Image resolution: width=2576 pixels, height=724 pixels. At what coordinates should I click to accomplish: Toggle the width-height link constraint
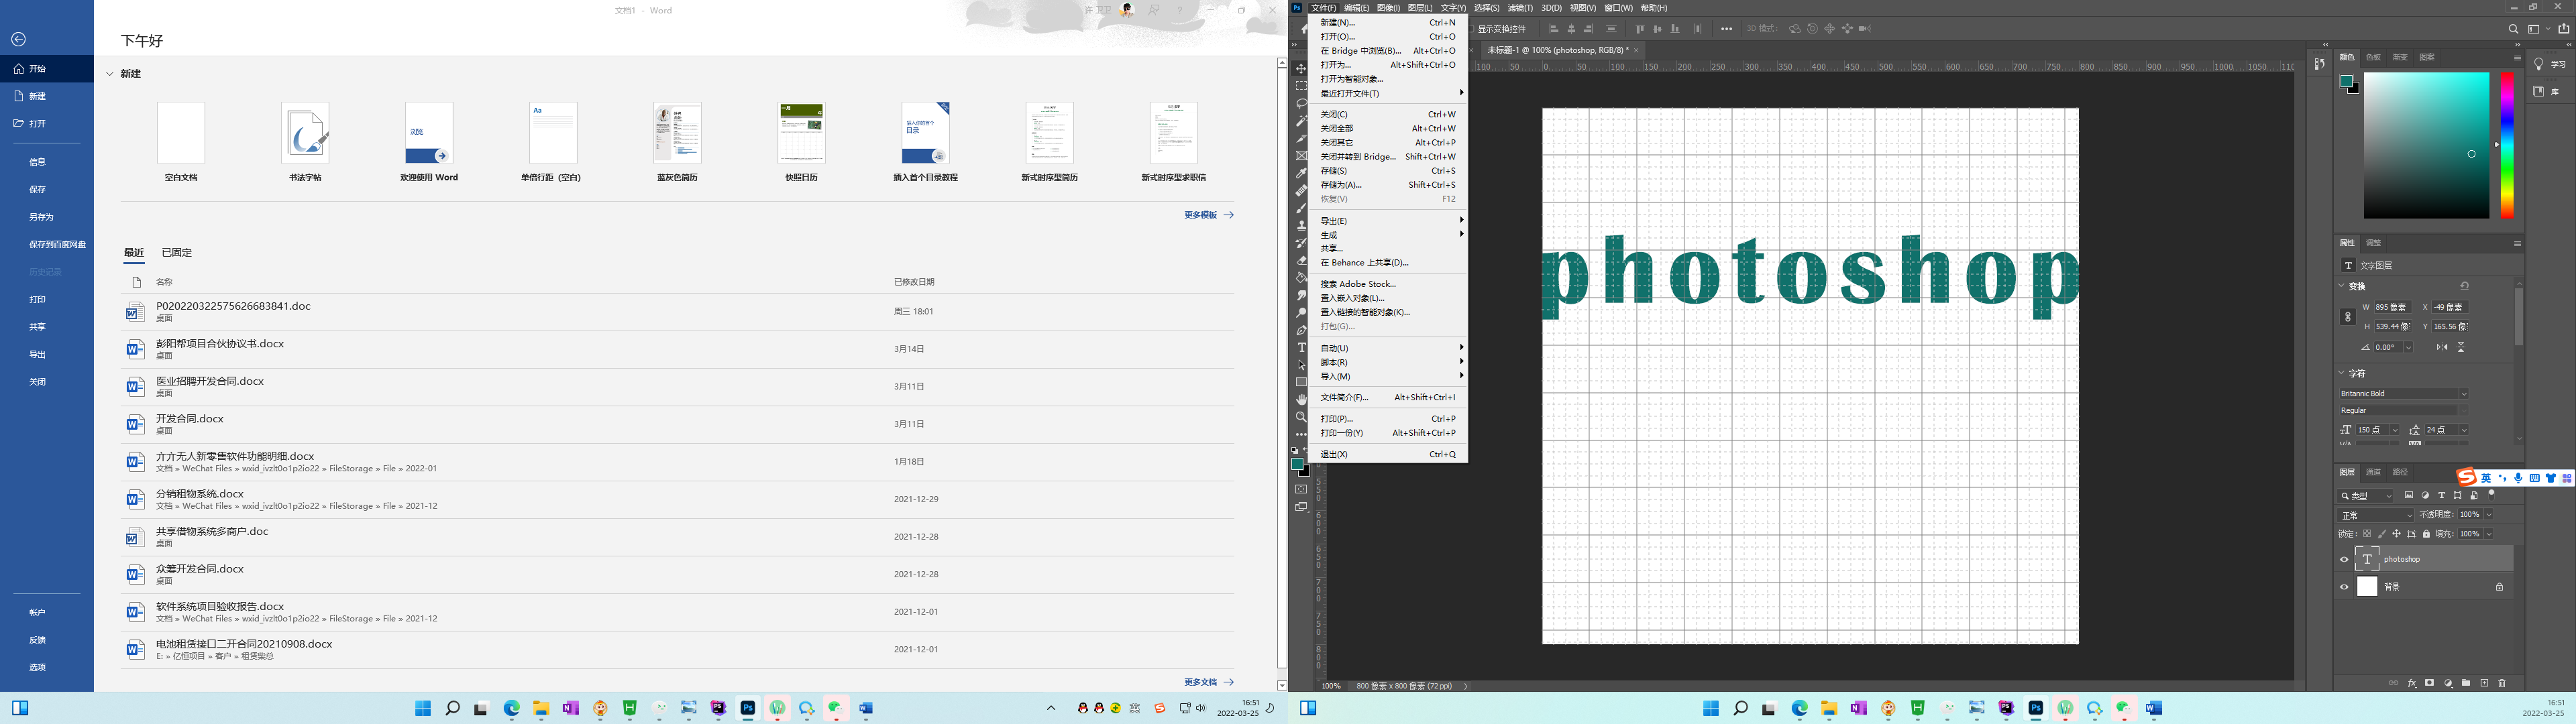pos(2348,317)
